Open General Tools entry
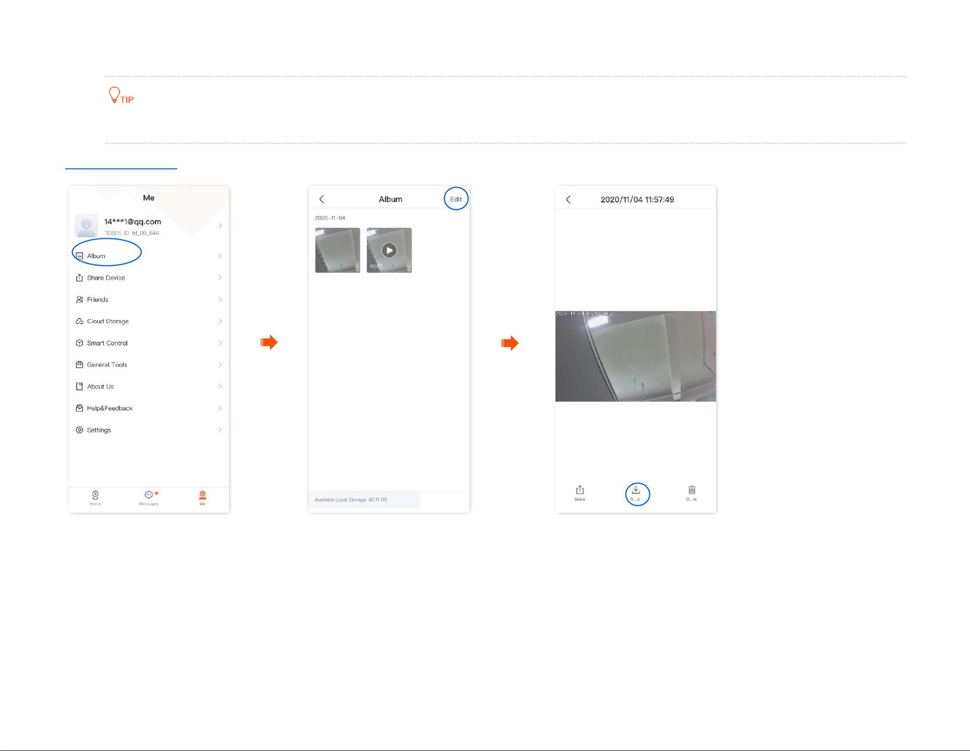This screenshot has width=970, height=751. [149, 365]
